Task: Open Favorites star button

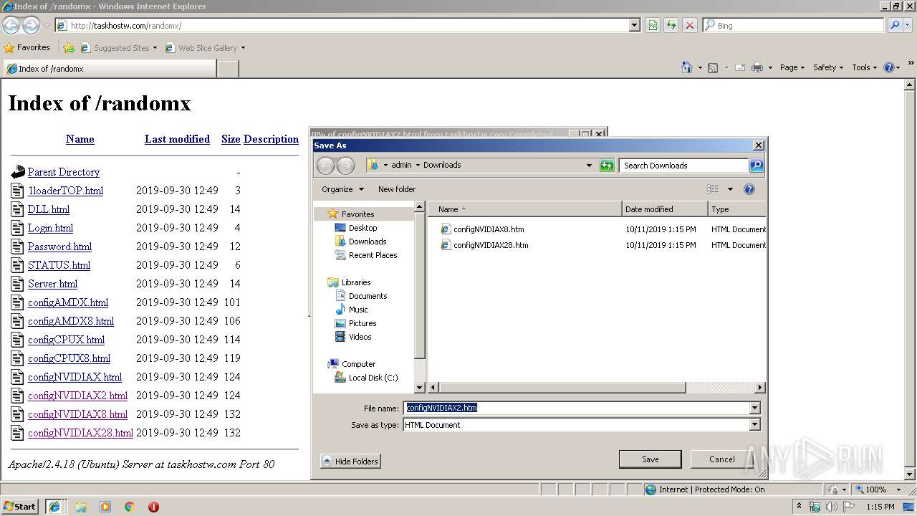Action: point(27,47)
